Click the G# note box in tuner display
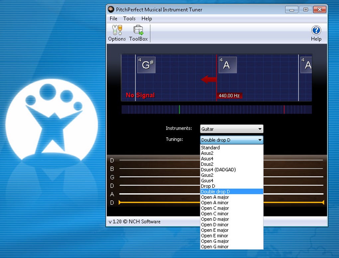 pyautogui.click(x=146, y=65)
